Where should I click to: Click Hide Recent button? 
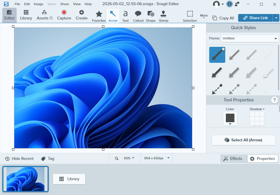point(19,158)
